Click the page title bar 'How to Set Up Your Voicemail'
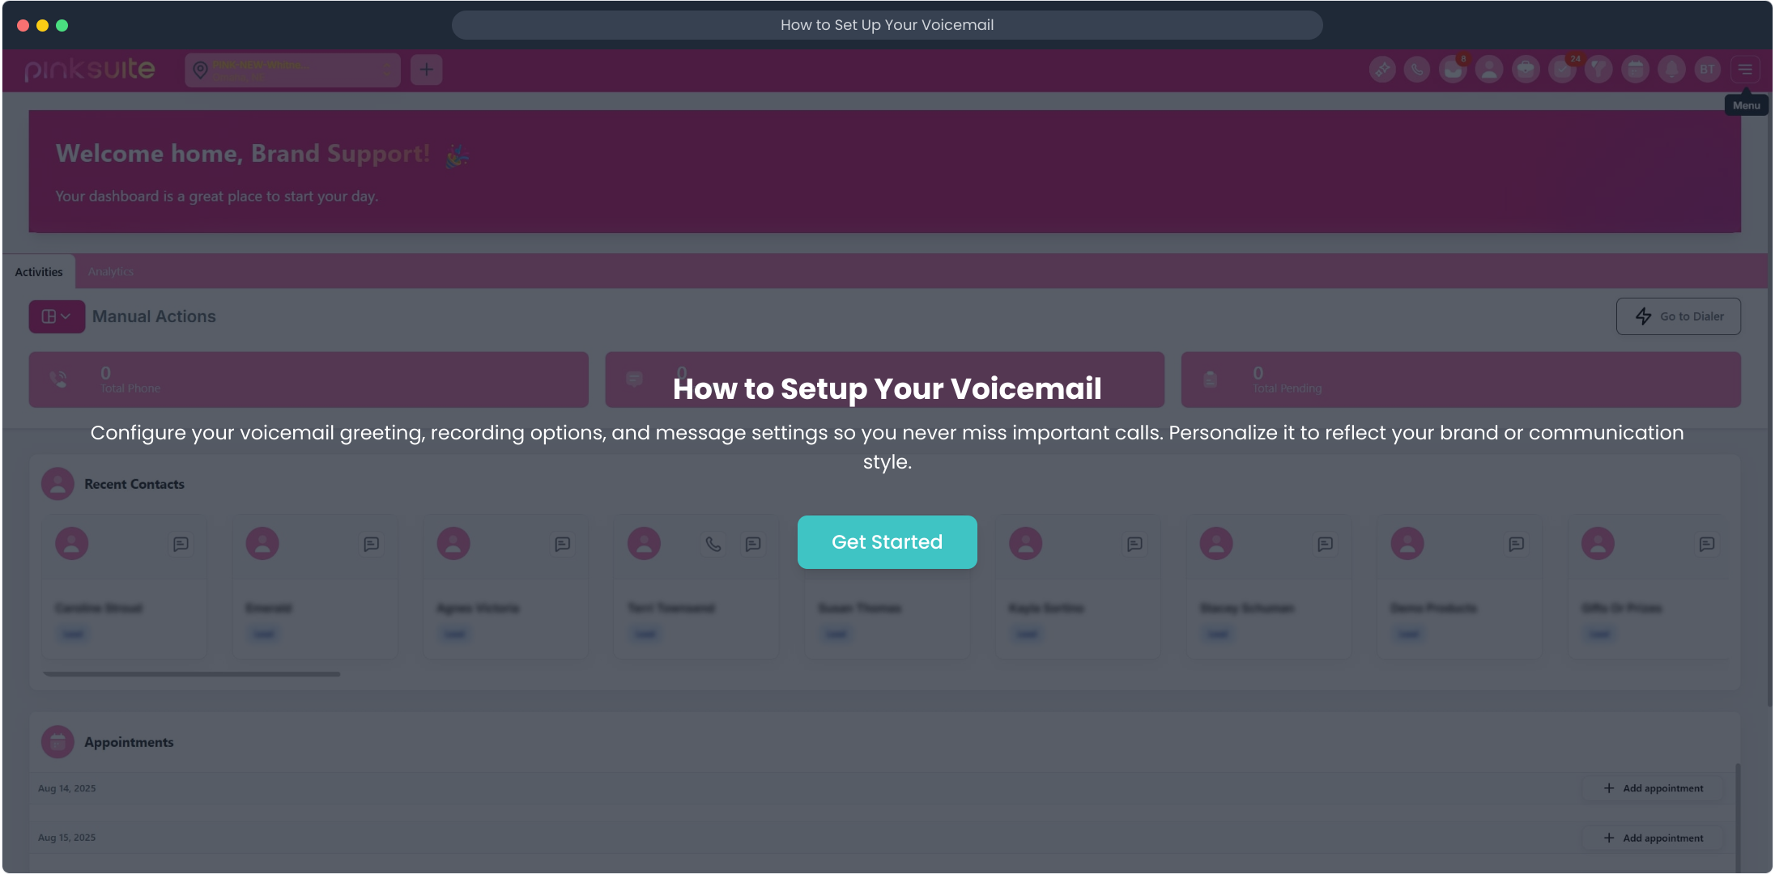 point(887,25)
